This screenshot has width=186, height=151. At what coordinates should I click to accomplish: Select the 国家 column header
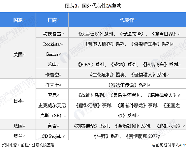pyautogui.click(x=18, y=20)
